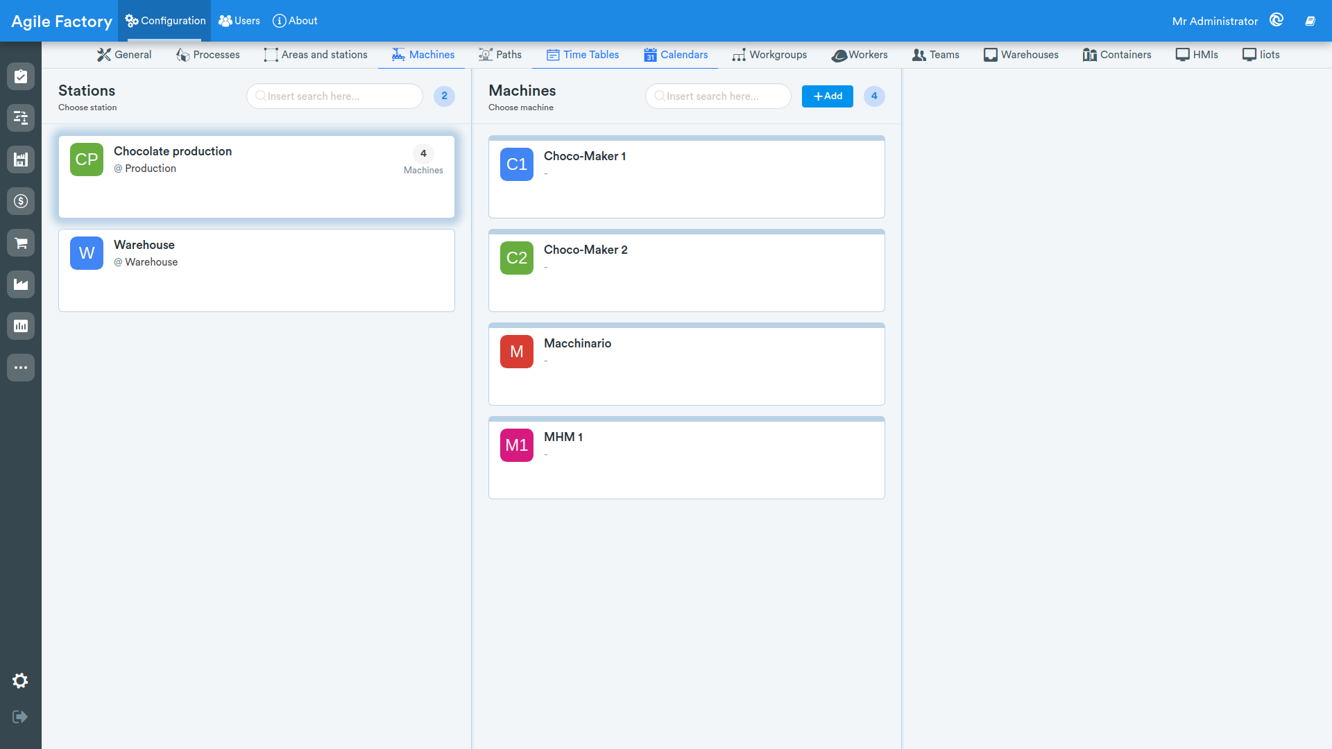Select the Choco-Maker 2 machine card
The height and width of the screenshot is (749, 1332).
(687, 270)
